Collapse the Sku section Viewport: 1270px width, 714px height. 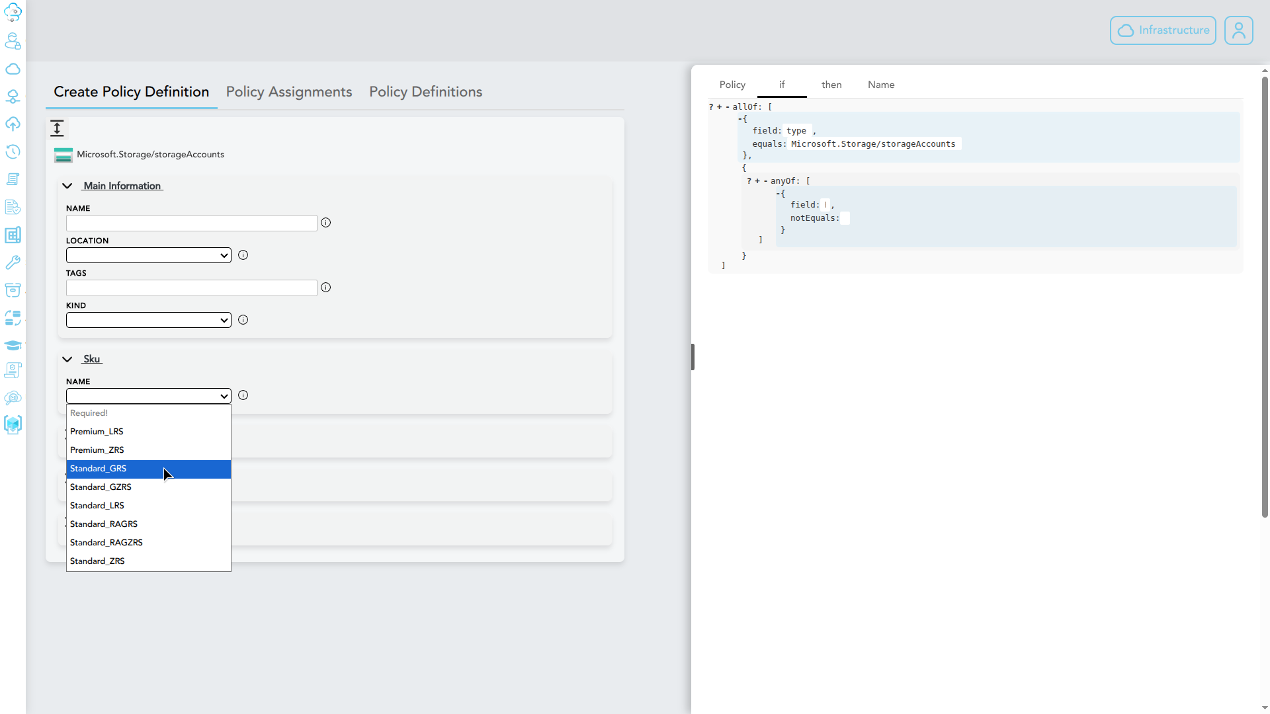[67, 360]
